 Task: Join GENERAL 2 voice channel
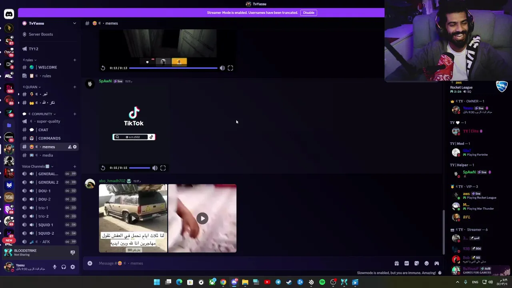coord(49,182)
